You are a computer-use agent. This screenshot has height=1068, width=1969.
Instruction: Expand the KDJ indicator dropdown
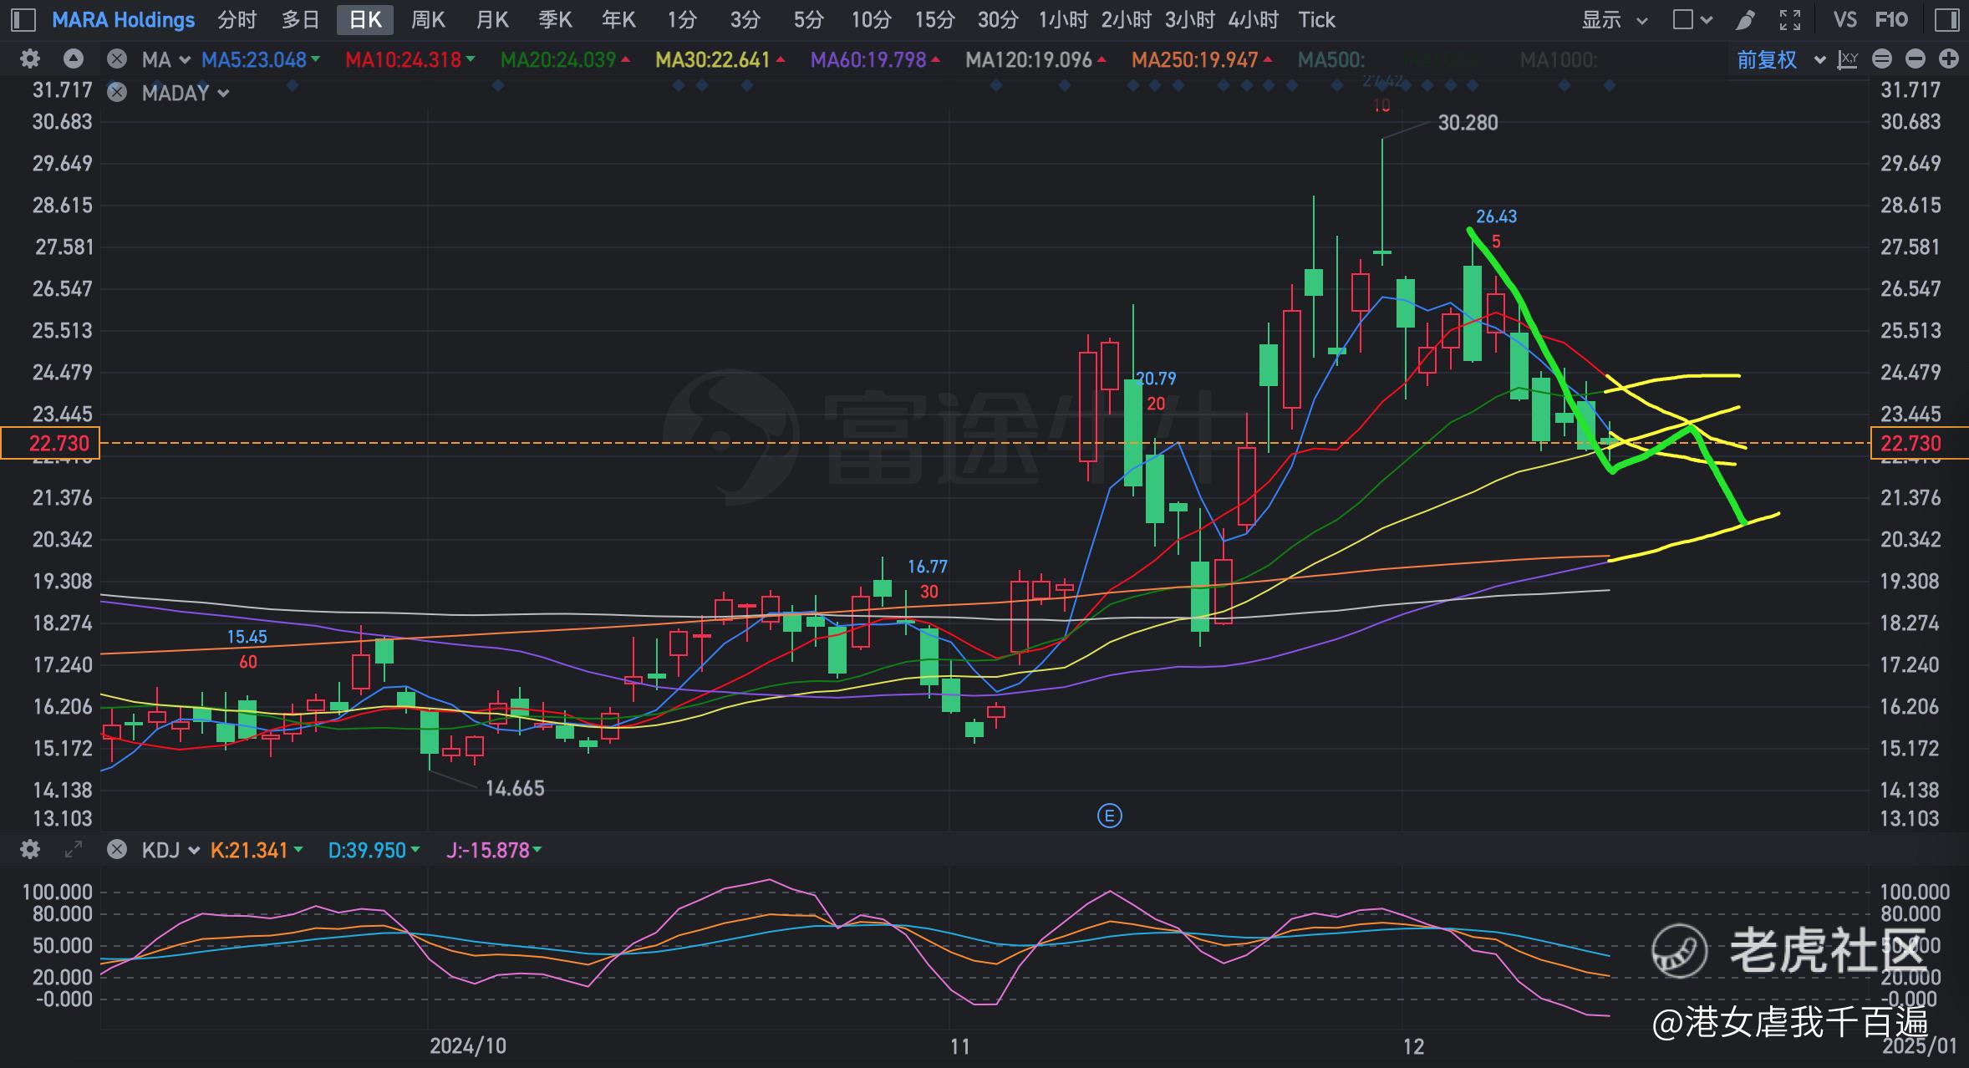pyautogui.click(x=194, y=851)
